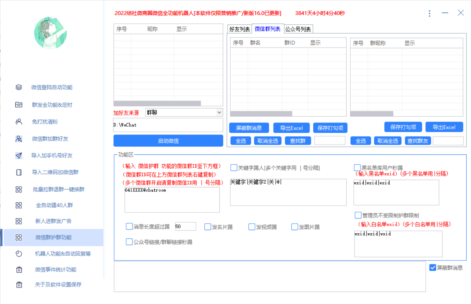Uncheck the bottom-right 屏蔽群消息 checkbox

click(433, 268)
